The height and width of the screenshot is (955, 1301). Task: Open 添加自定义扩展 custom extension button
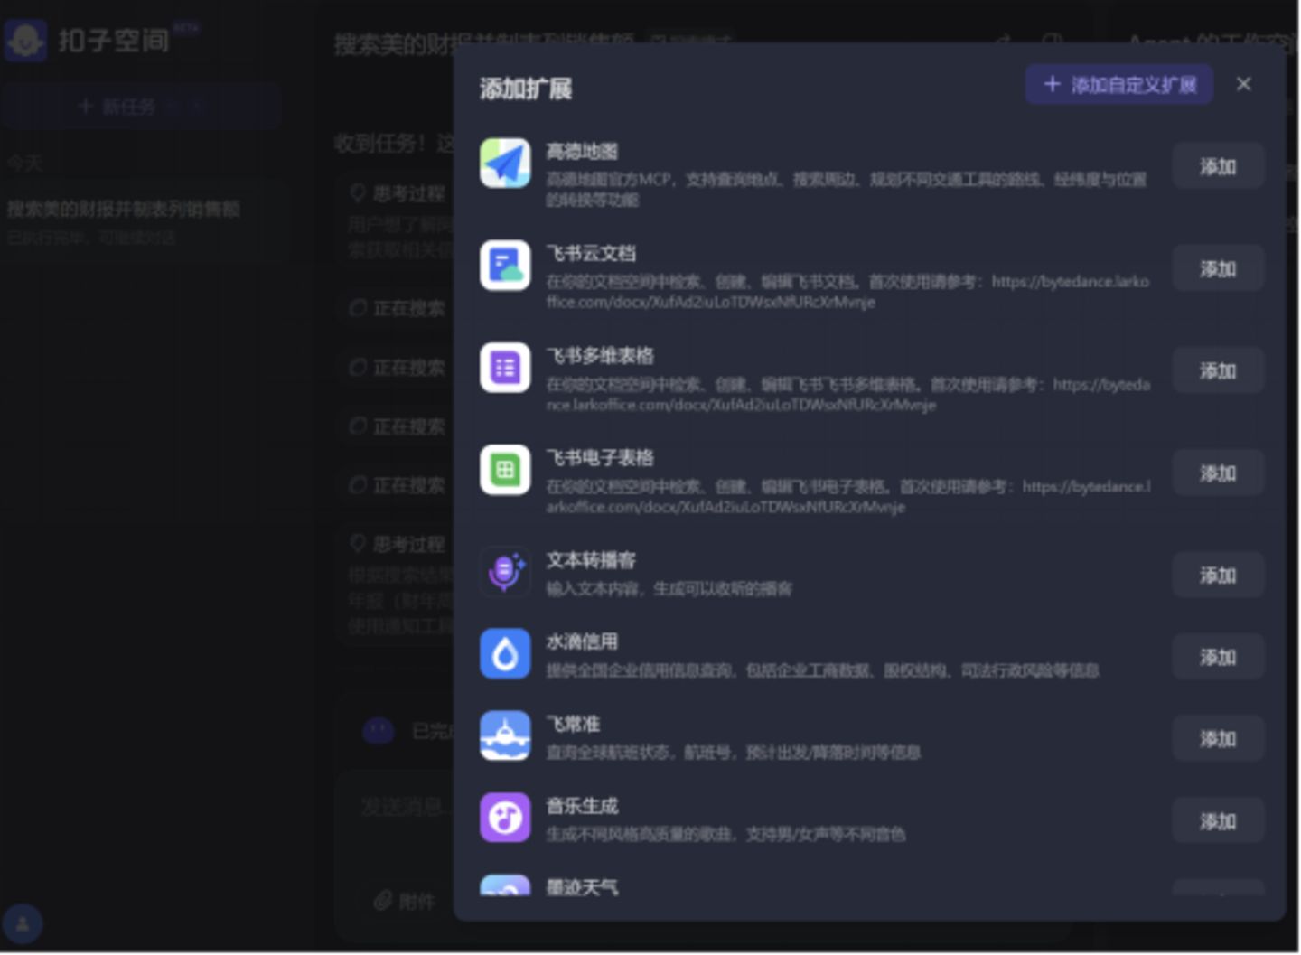[x=1118, y=85]
